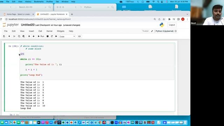Image resolution: width=224 pixels, height=126 pixels.
Task: Share this page via the share icon
Action: 159,19
